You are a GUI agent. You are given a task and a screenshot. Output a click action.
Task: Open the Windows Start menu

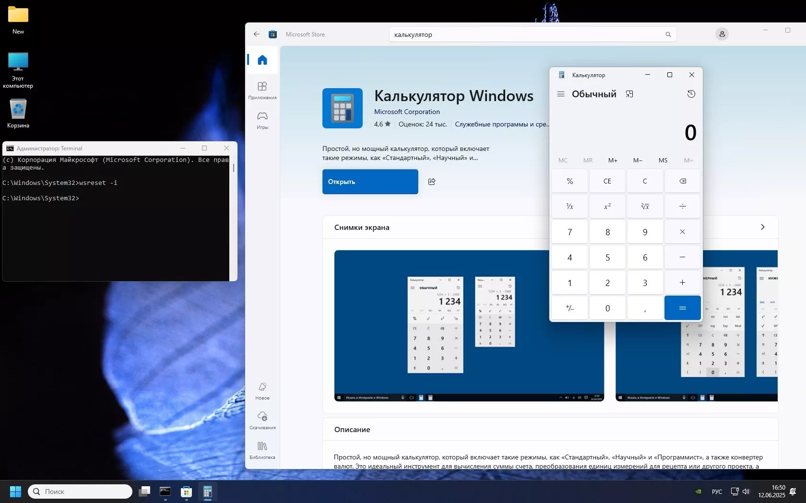15,492
